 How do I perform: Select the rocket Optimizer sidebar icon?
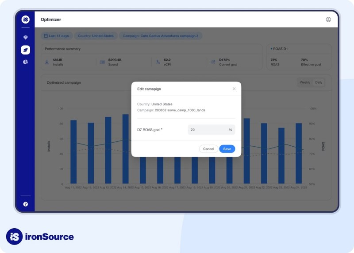26,50
